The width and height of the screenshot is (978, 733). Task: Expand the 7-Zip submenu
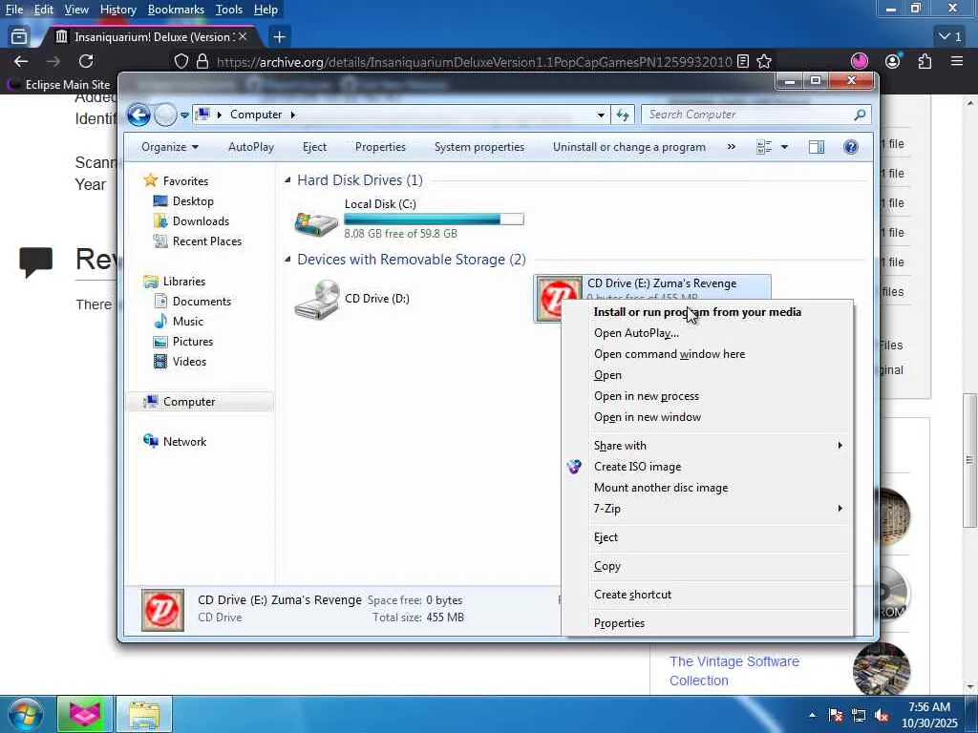pyautogui.click(x=708, y=509)
